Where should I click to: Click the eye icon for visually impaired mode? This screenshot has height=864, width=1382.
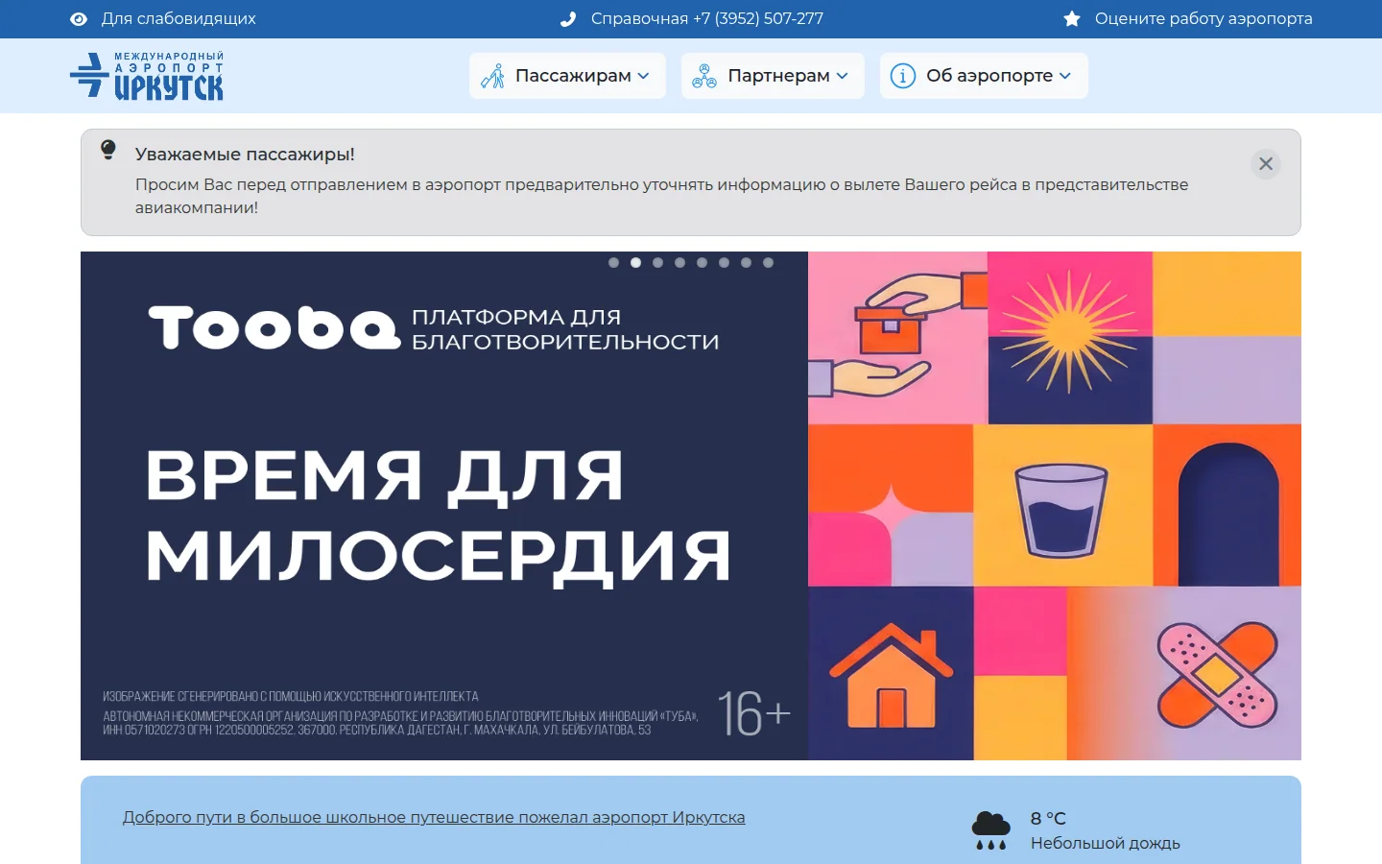point(79,19)
